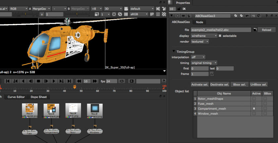Click the stop playback button
Viewport: 278px width, 143px height.
(38, 81)
